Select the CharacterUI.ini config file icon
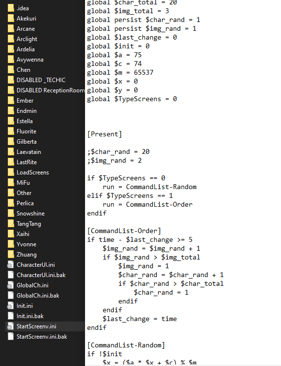This screenshot has height=366, width=281. tap(10, 265)
